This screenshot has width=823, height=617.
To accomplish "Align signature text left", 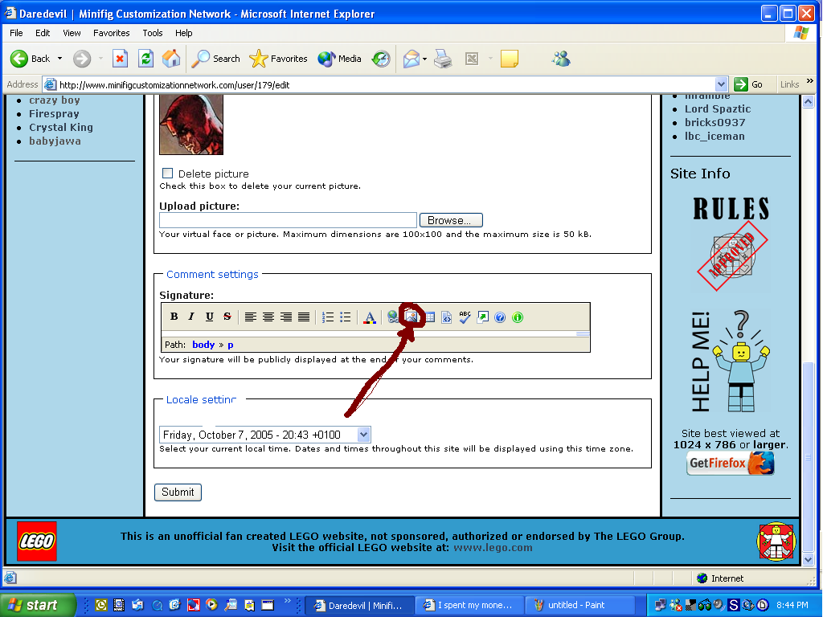I will tap(251, 317).
